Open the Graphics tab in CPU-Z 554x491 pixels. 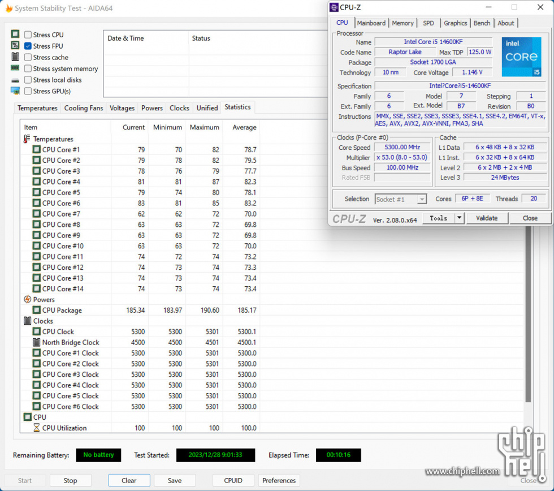[455, 23]
